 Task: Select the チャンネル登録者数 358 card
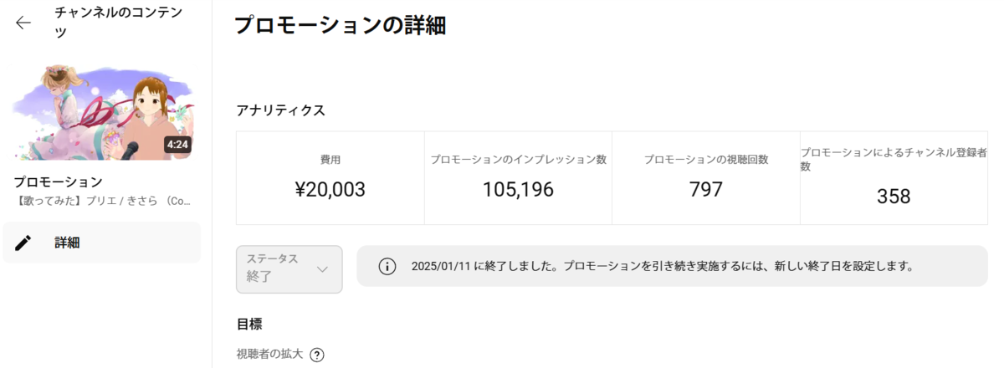pyautogui.click(x=894, y=178)
